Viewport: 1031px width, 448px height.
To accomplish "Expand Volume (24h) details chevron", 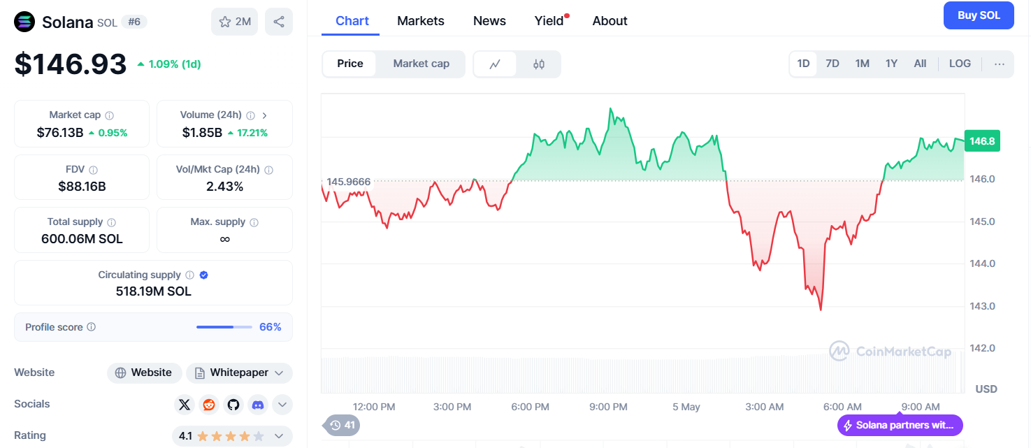I will point(265,115).
